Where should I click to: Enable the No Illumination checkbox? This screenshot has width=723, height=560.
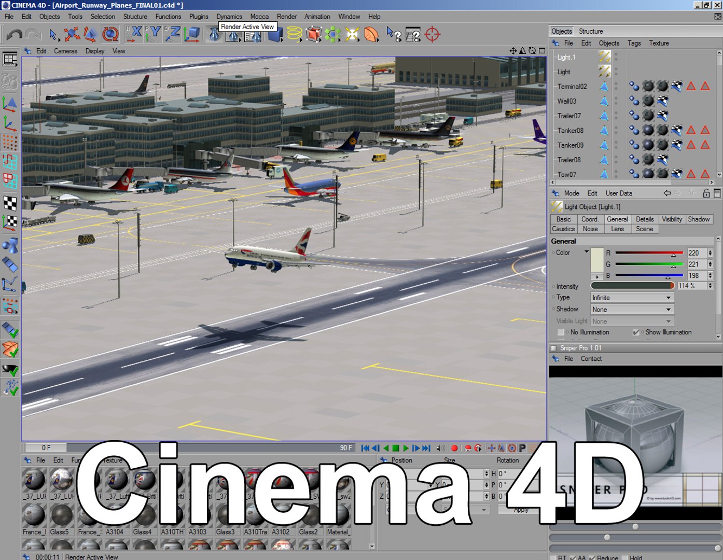tap(561, 332)
